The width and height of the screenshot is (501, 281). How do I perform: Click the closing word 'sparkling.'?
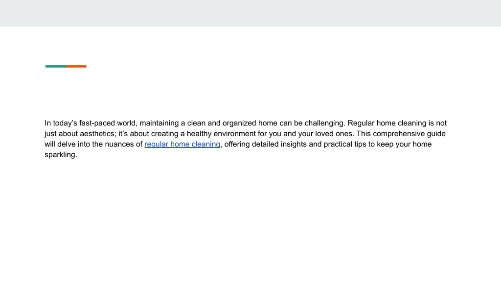[61, 155]
